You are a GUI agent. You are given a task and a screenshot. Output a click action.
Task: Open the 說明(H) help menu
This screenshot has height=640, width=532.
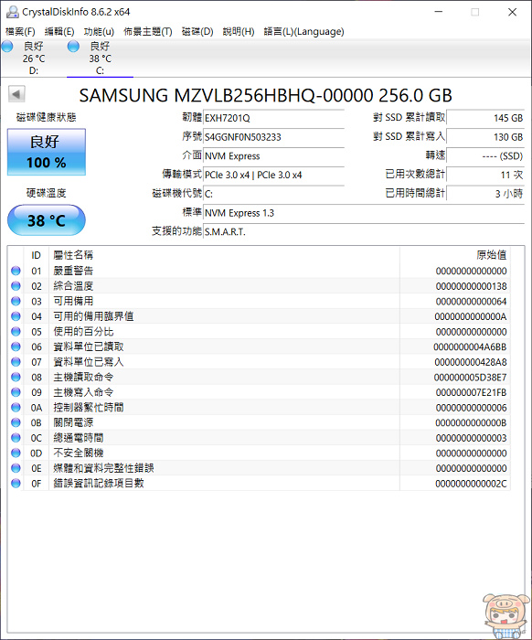pos(239,31)
